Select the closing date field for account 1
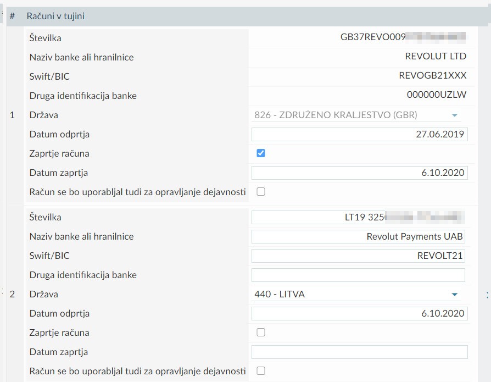 [359, 173]
